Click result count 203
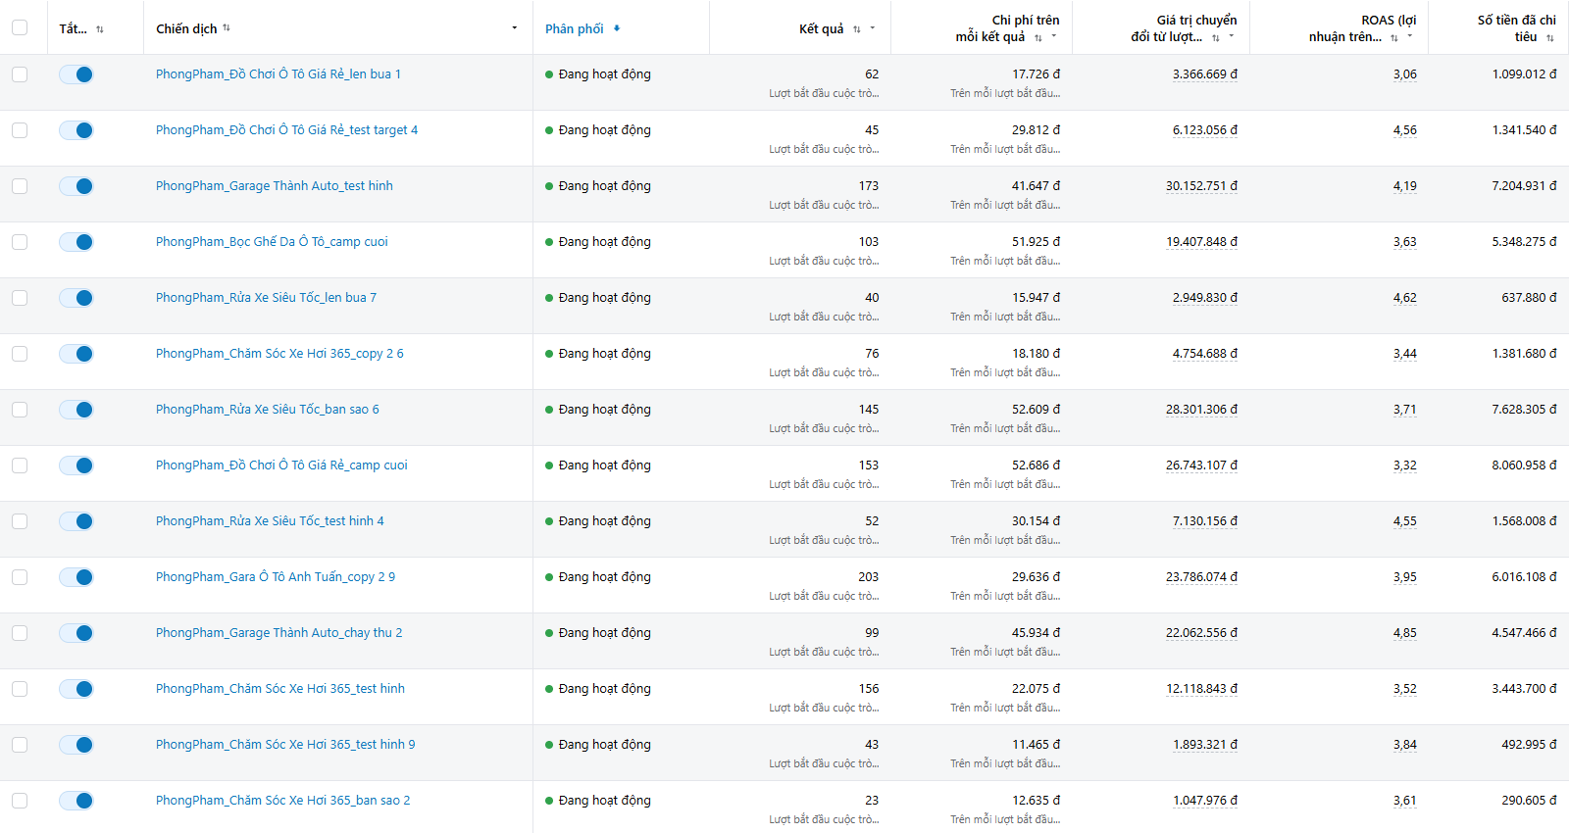Screen dimensions: 1569x833 point(869,577)
